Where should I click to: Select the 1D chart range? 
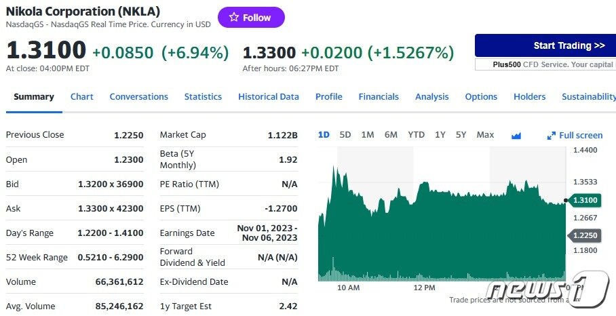324,135
